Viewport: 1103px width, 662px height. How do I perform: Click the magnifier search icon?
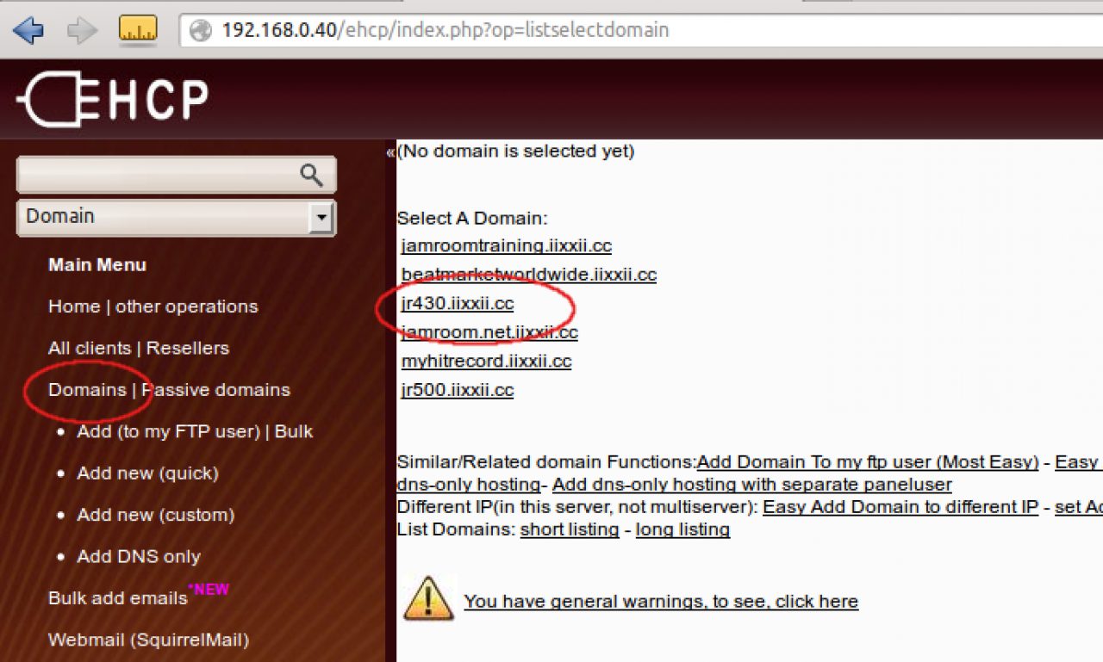point(311,175)
